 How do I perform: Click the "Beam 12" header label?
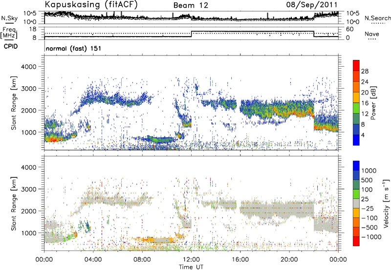point(191,5)
